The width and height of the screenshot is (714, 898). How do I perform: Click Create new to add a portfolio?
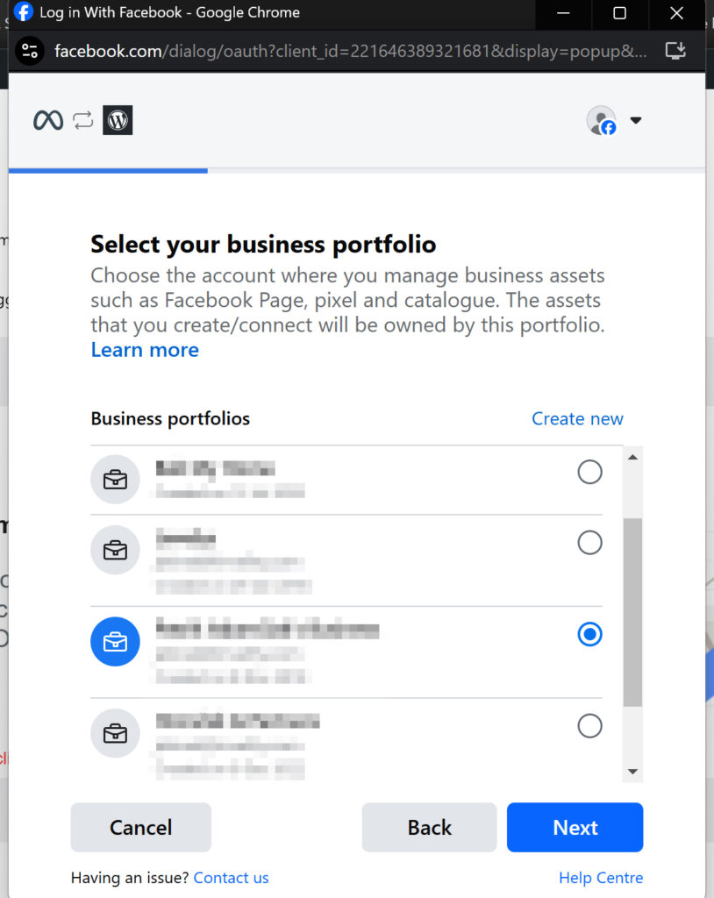577,418
